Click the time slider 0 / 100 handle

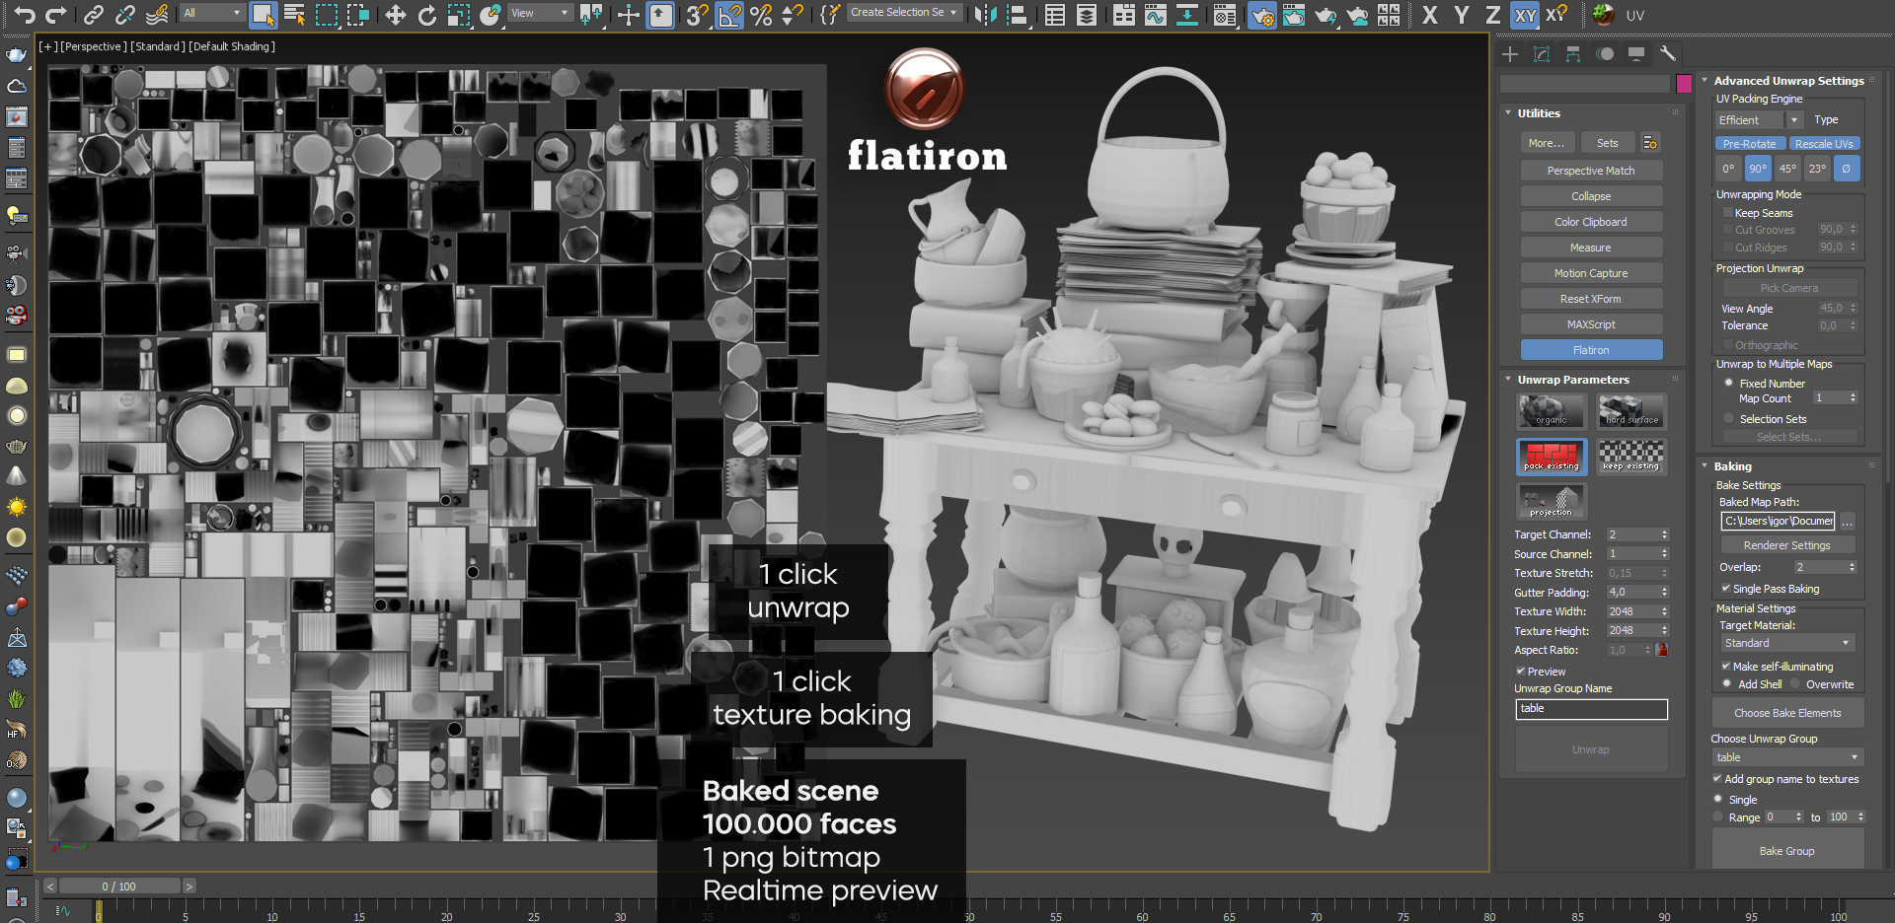118,887
